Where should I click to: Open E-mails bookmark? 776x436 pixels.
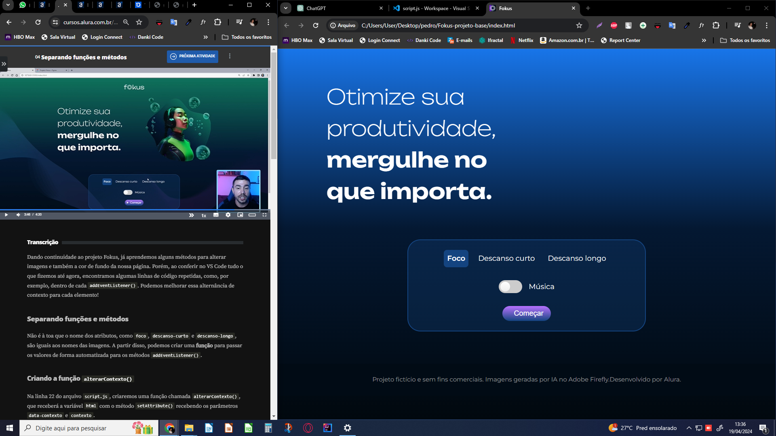pos(460,40)
